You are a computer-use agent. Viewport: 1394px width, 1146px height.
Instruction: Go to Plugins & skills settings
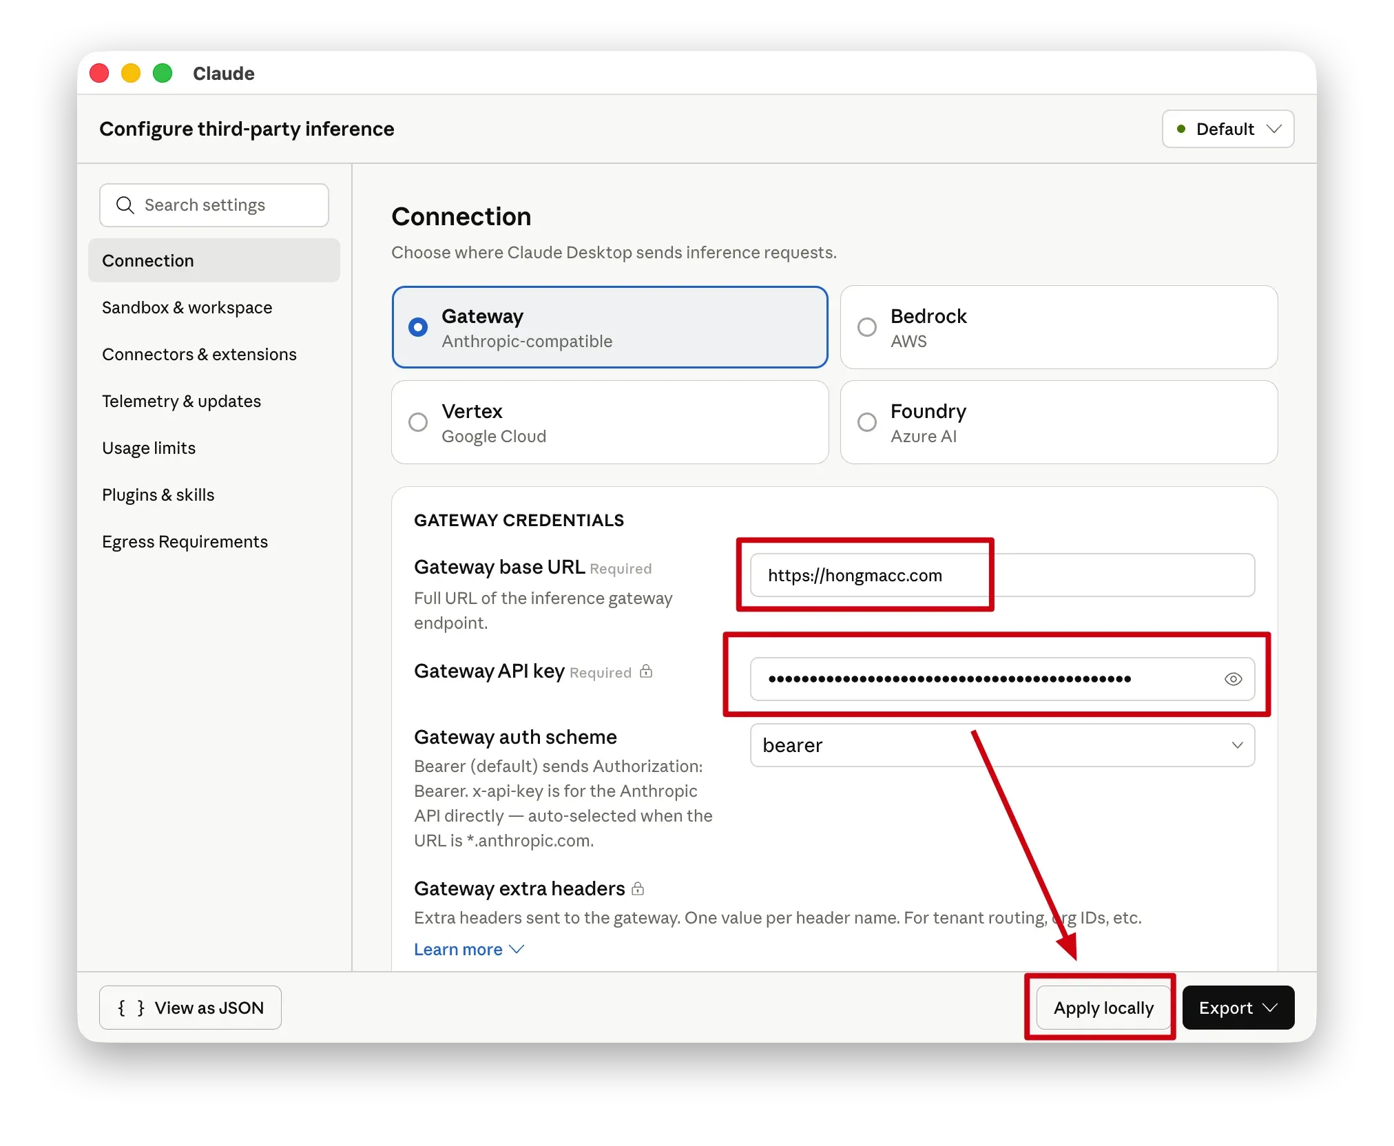214,494
